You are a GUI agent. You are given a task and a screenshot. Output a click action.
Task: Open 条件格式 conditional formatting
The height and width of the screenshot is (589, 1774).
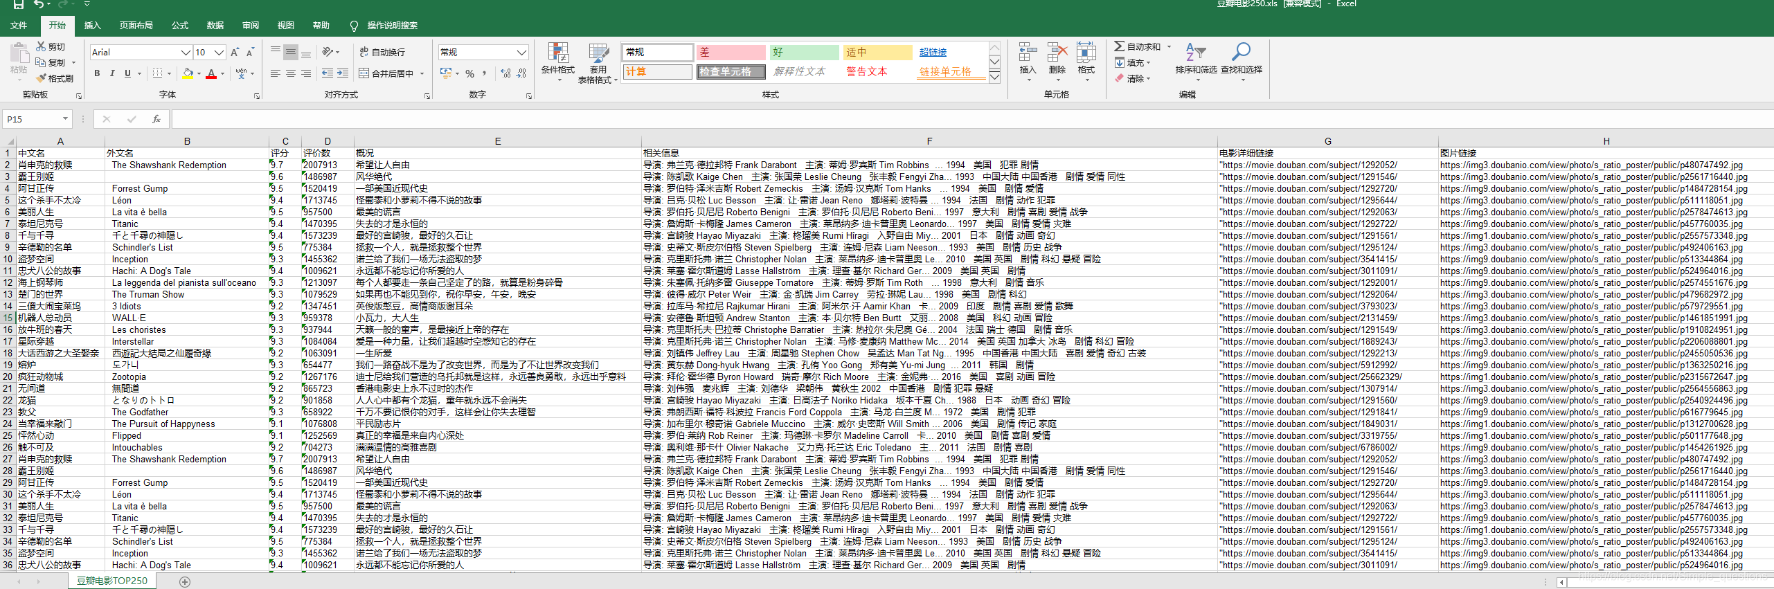(x=558, y=62)
